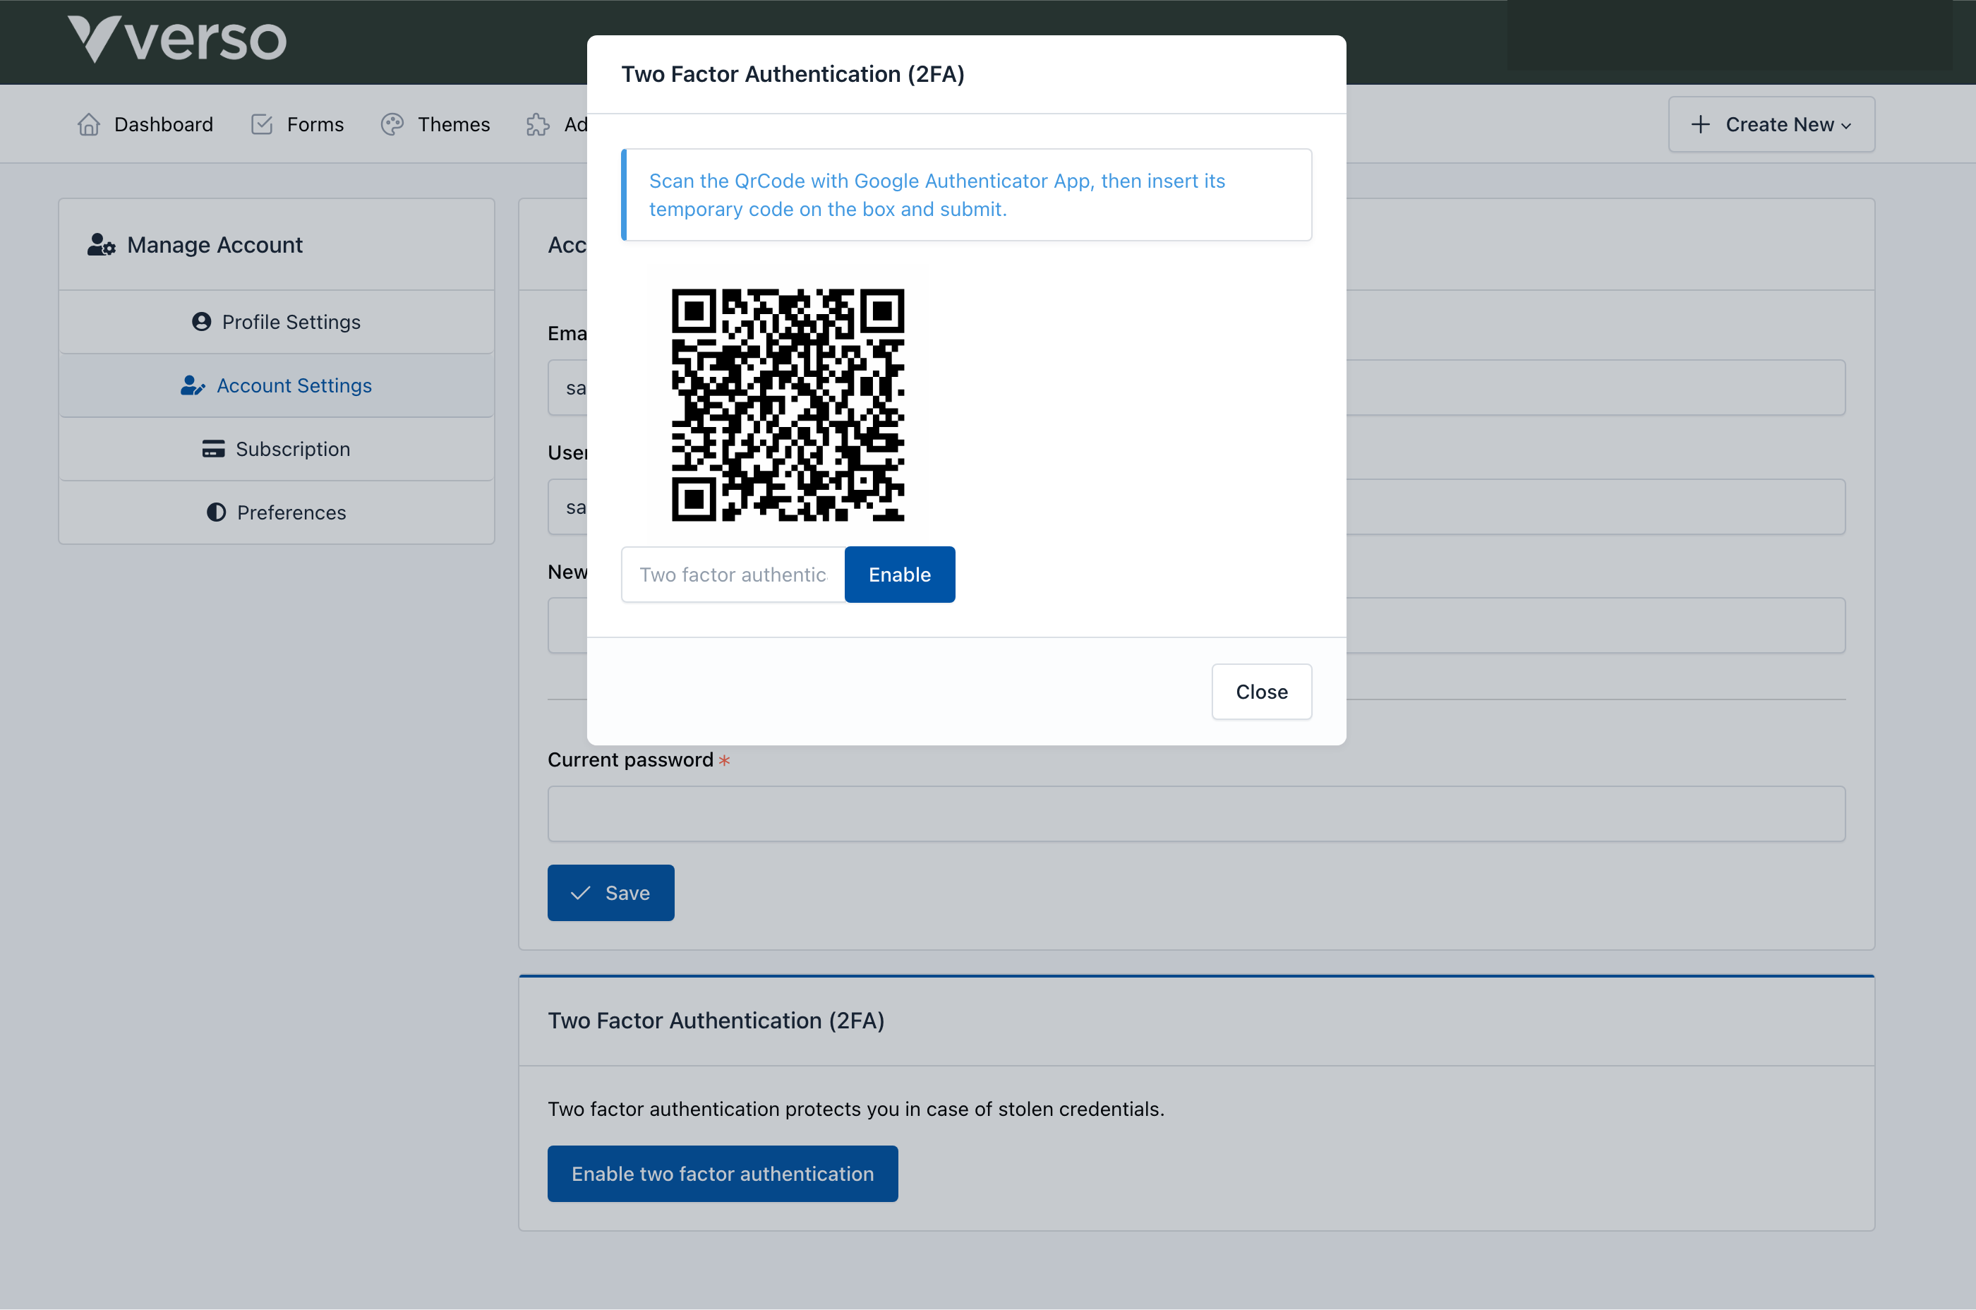This screenshot has height=1310, width=1976.
Task: Open the Create New dropdown
Action: coord(1771,124)
